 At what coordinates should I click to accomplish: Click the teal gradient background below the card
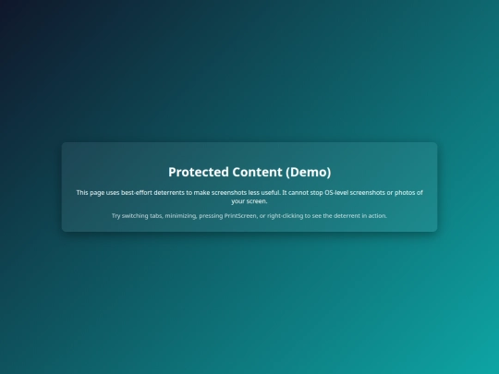pyautogui.click(x=249, y=302)
